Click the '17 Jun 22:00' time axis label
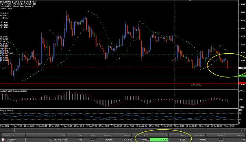This screenshot has width=246, height=142. [142, 126]
